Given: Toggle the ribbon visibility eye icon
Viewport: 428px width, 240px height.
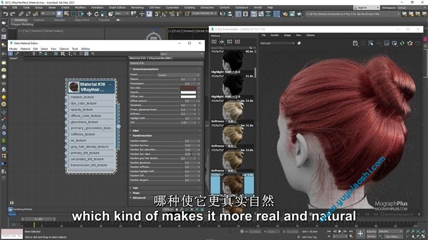Looking at the screenshot, I should tap(118, 20).
